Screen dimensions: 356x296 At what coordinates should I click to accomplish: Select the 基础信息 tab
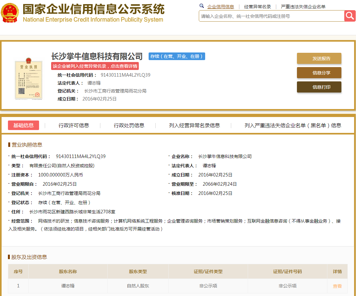[23, 125]
